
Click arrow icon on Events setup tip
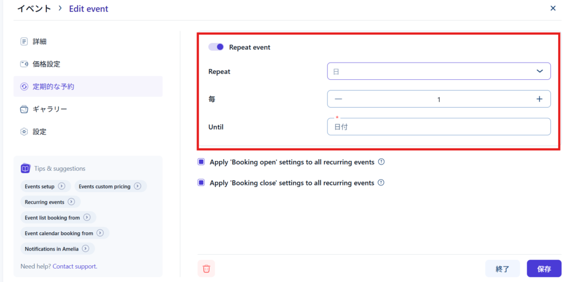pyautogui.click(x=62, y=187)
